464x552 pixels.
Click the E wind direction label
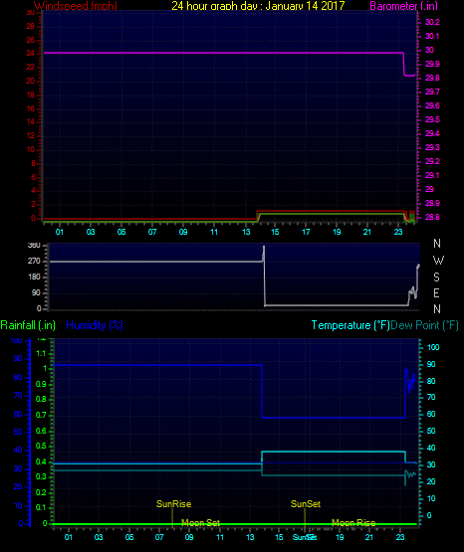click(436, 292)
